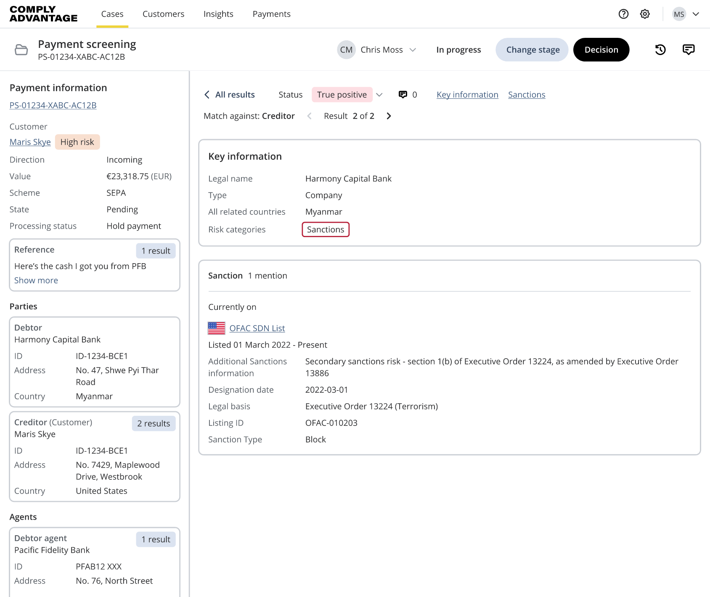
Task: Click the case ID under Payment screening
Action: tap(81, 57)
